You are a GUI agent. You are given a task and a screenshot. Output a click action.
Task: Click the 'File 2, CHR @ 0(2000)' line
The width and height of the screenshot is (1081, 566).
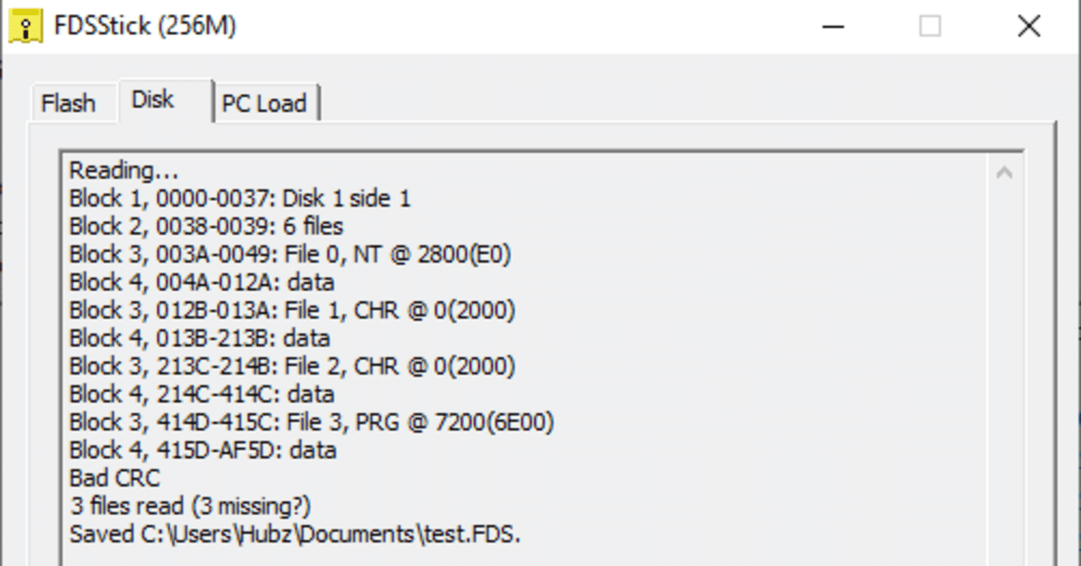[x=292, y=365]
